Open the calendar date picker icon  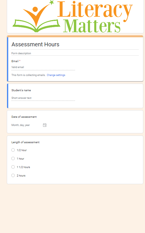coord(45,125)
